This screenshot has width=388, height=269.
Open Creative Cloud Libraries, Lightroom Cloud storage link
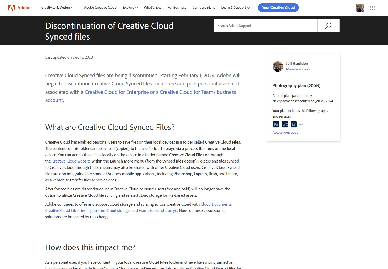[87, 211]
